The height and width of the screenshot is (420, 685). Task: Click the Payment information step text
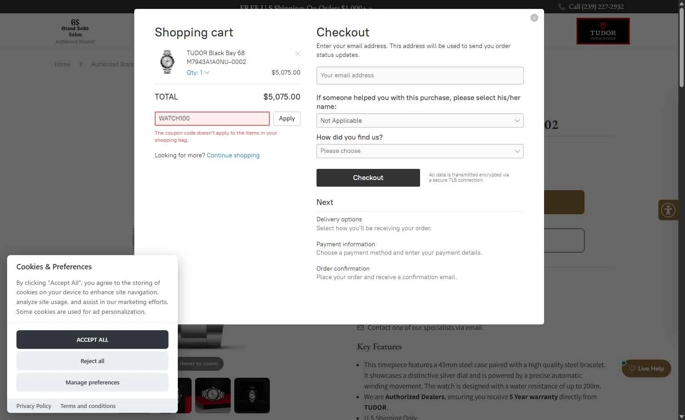tap(346, 244)
